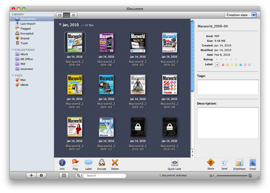Apply the orange label color

(x=227, y=65)
